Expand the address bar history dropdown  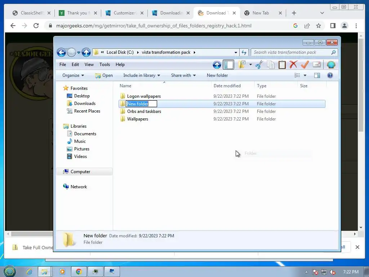point(236,53)
